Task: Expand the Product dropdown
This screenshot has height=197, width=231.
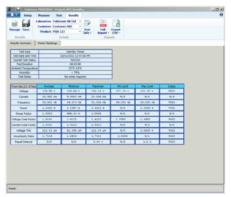Action: (80, 31)
